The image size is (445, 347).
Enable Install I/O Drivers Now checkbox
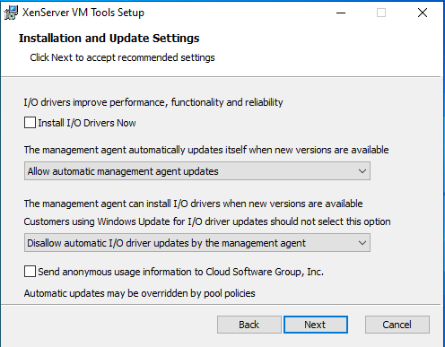(x=30, y=123)
